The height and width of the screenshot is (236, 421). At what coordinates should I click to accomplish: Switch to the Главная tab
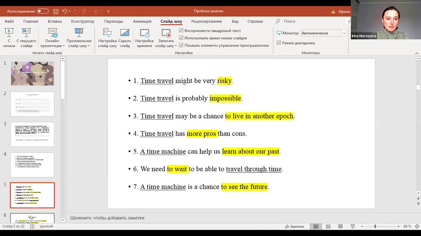[31, 21]
